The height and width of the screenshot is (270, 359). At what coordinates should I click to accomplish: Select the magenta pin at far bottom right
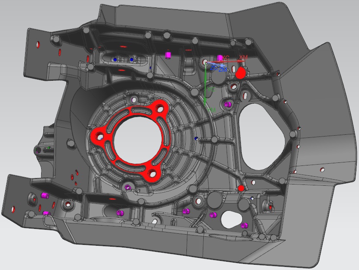[x=244, y=225]
